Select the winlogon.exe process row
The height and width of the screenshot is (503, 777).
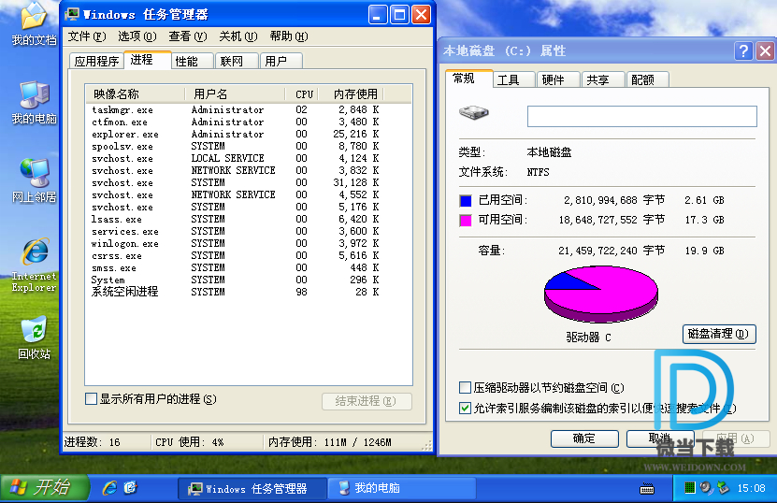pyautogui.click(x=236, y=244)
